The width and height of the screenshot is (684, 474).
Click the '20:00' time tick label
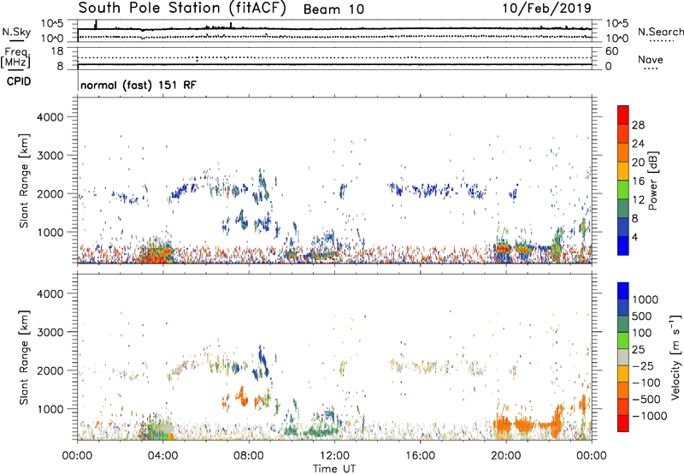coord(505,456)
